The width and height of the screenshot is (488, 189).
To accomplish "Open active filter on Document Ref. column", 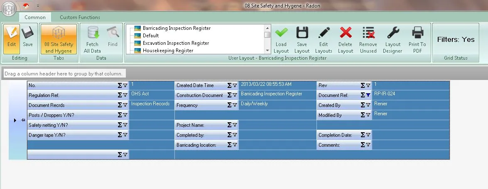I will tap(368, 95).
